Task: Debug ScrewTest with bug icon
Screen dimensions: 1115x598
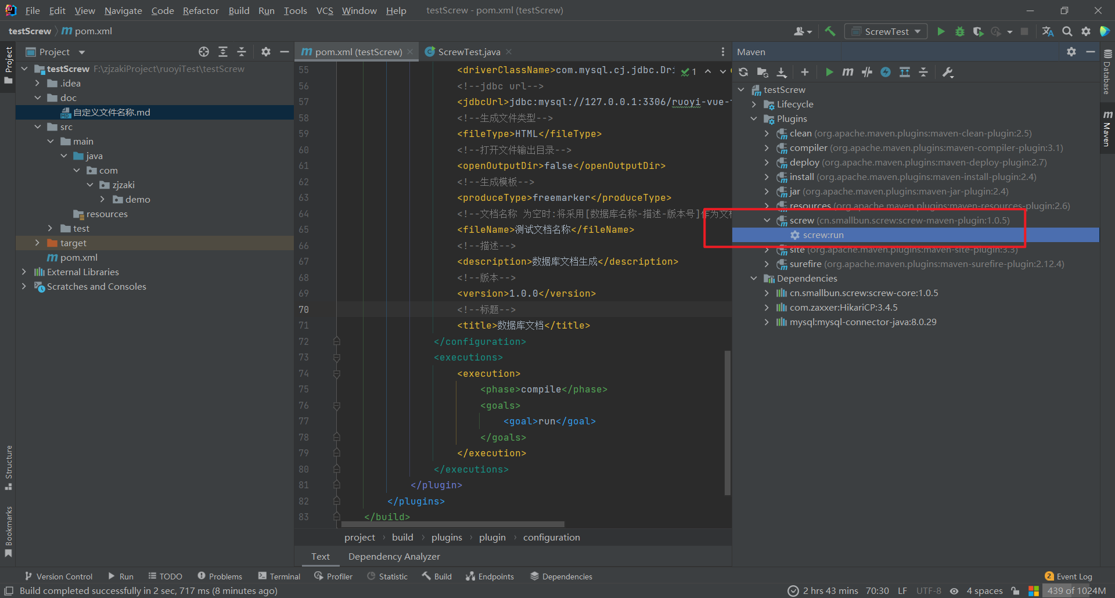Action: [x=960, y=31]
